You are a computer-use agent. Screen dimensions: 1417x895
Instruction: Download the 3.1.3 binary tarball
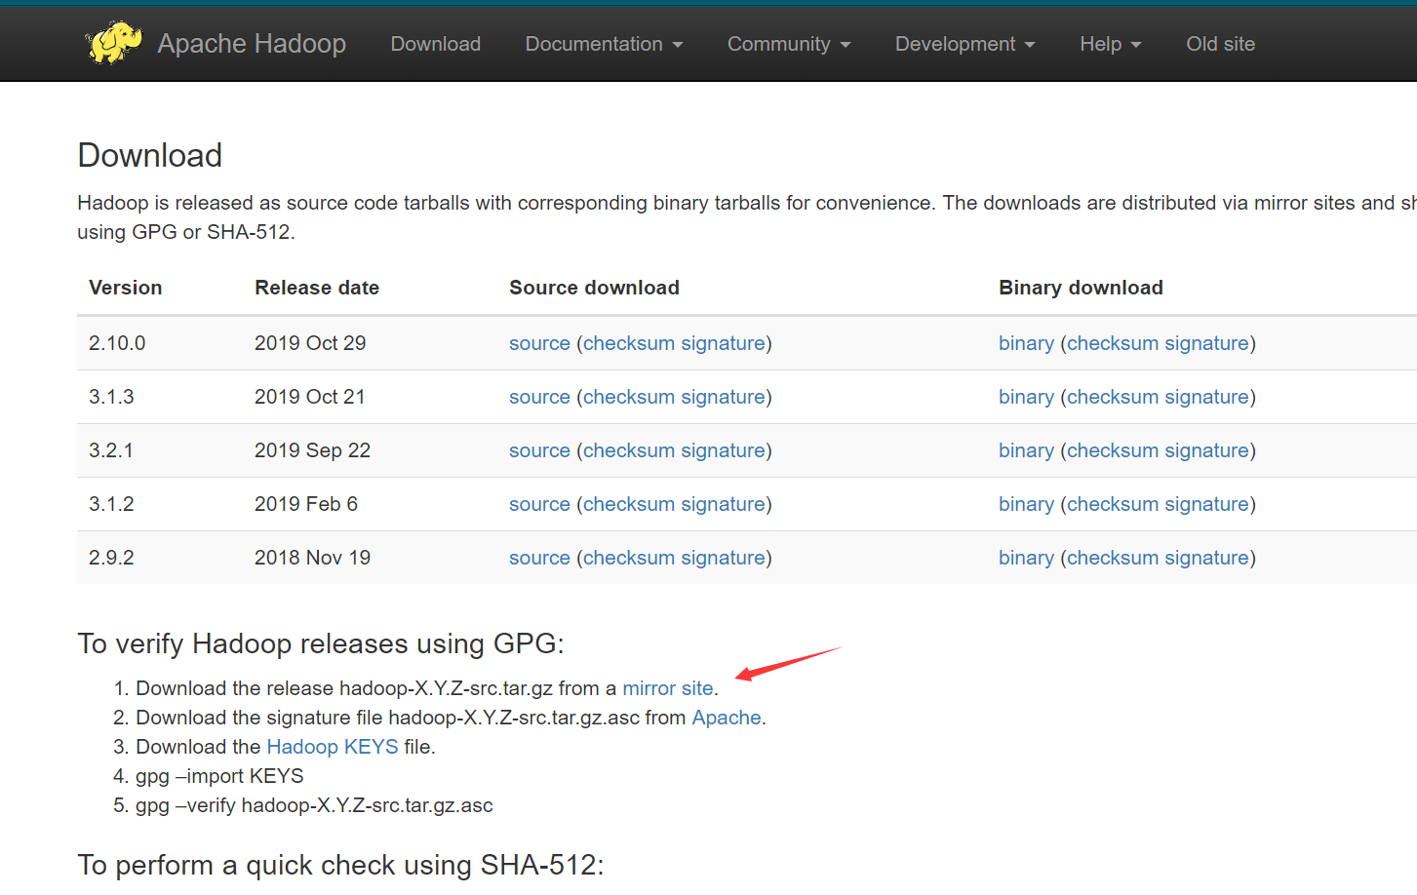(x=1026, y=397)
